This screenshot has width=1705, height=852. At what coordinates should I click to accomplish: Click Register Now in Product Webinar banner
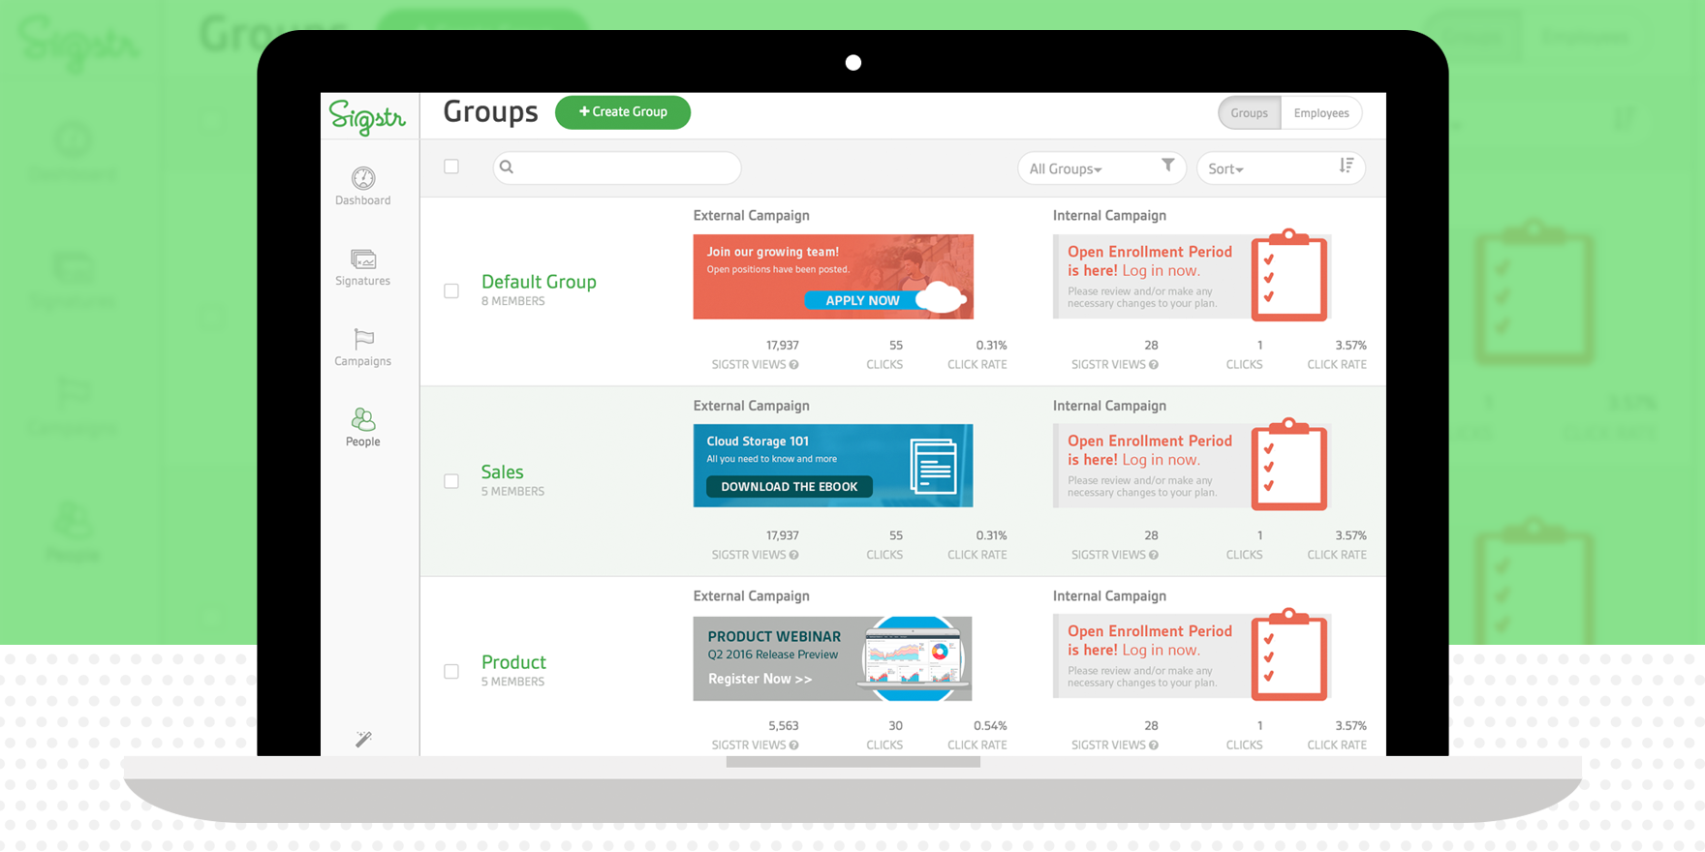point(760,679)
